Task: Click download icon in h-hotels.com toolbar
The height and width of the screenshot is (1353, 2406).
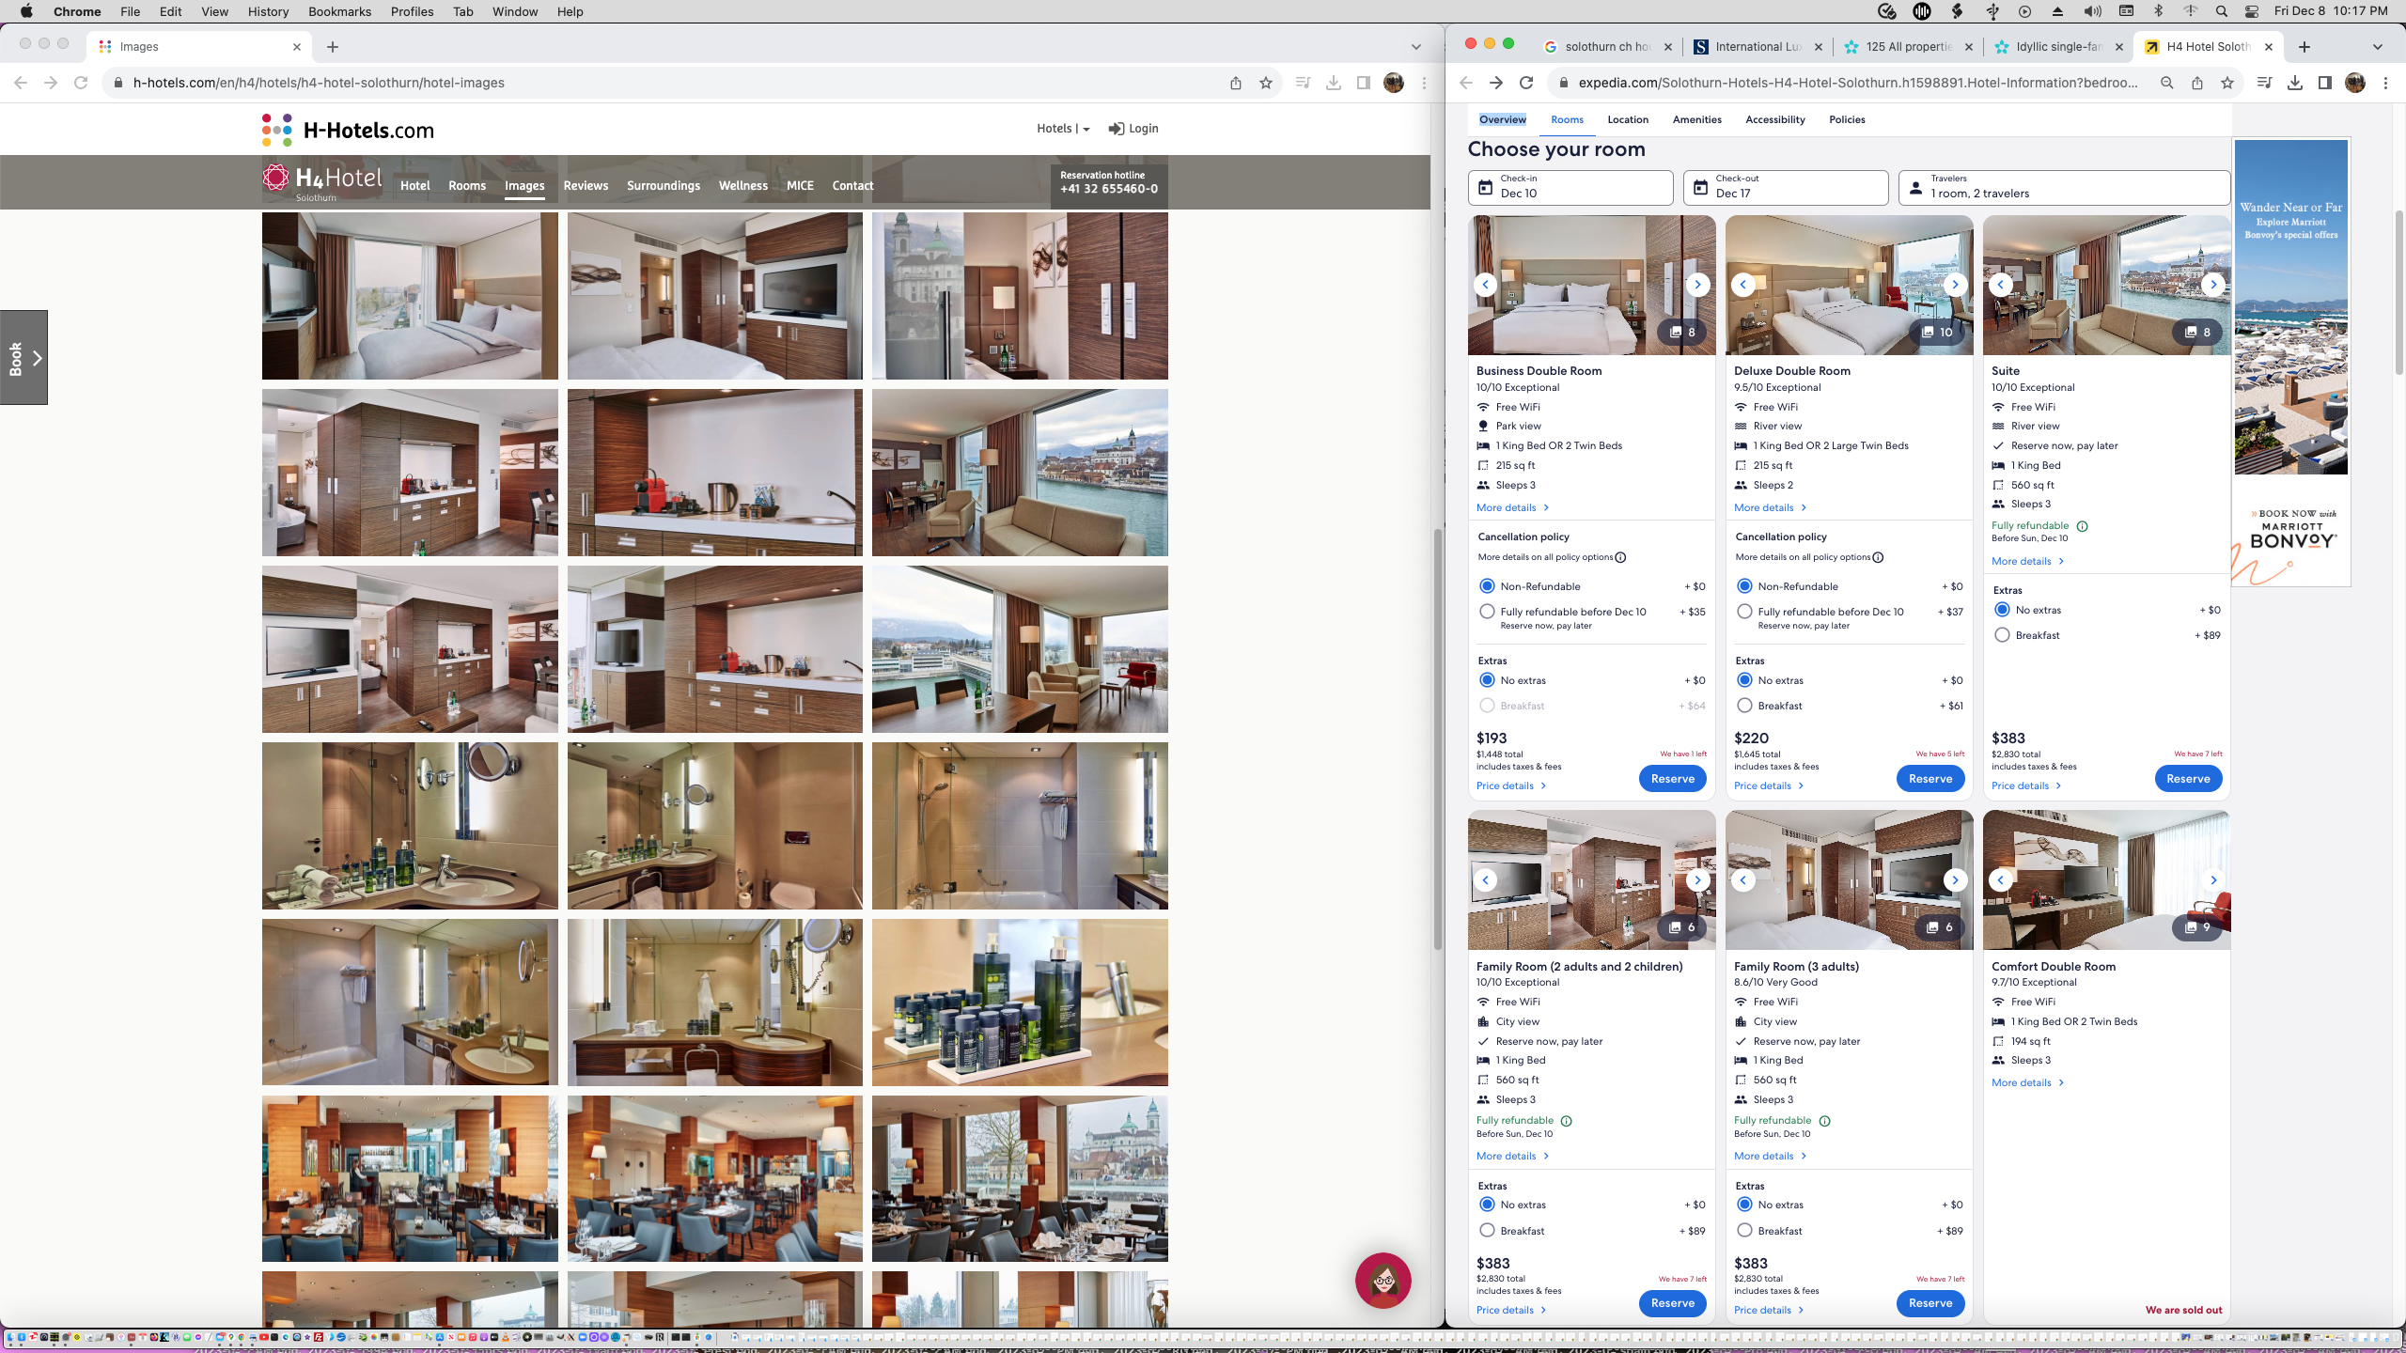Action: 1333,83
